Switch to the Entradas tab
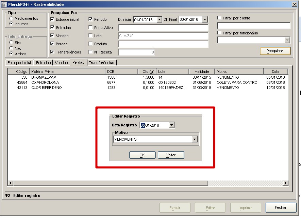 pos(44,63)
